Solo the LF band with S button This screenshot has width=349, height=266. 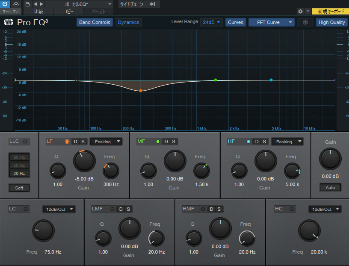click(83, 142)
